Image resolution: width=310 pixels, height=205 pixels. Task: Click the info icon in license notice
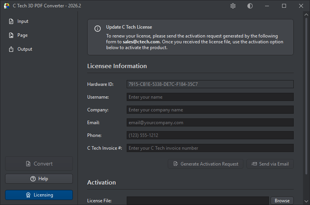tap(98, 29)
